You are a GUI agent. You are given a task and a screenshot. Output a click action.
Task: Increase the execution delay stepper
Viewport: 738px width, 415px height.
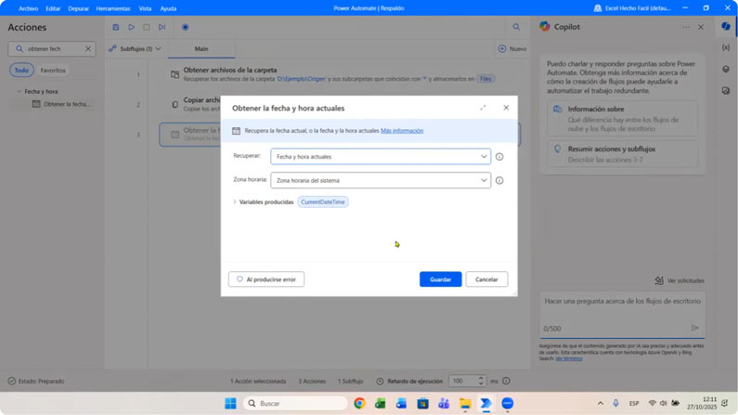coord(481,378)
